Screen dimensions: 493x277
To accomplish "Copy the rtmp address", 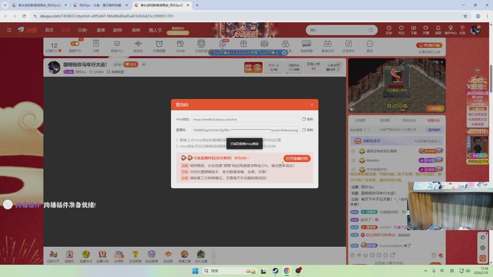I will point(308,119).
